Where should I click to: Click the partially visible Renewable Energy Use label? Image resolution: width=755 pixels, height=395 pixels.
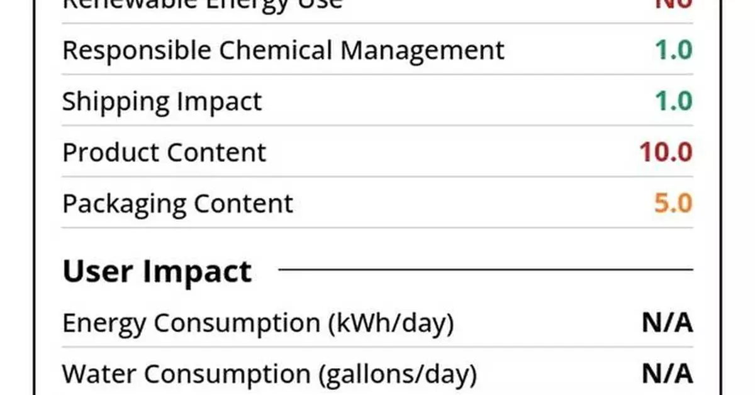[x=201, y=5]
